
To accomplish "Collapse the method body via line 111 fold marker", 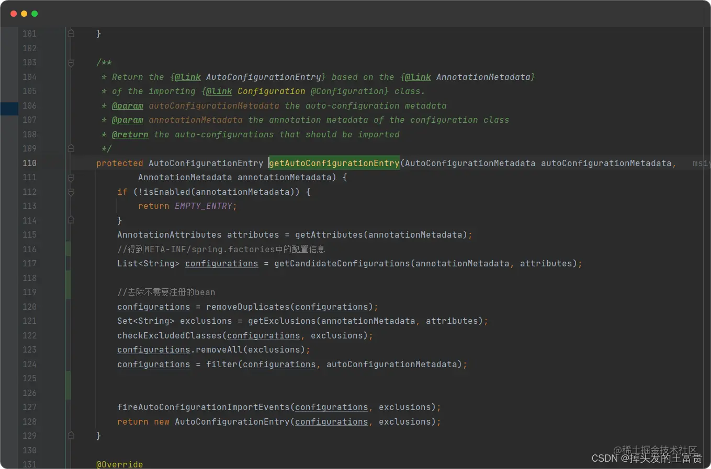I will (x=71, y=178).
